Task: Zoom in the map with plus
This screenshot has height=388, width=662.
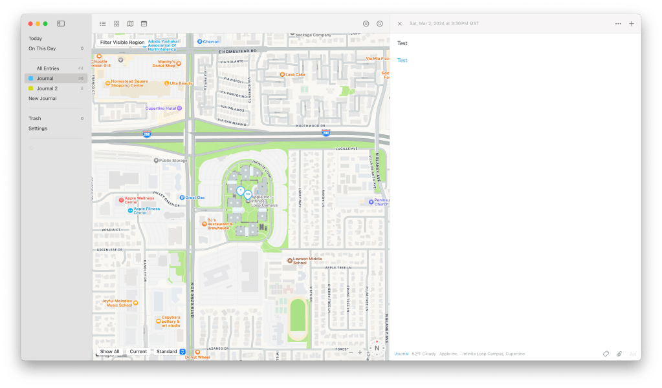Action: (360, 352)
